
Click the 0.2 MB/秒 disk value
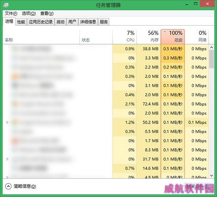173,67
